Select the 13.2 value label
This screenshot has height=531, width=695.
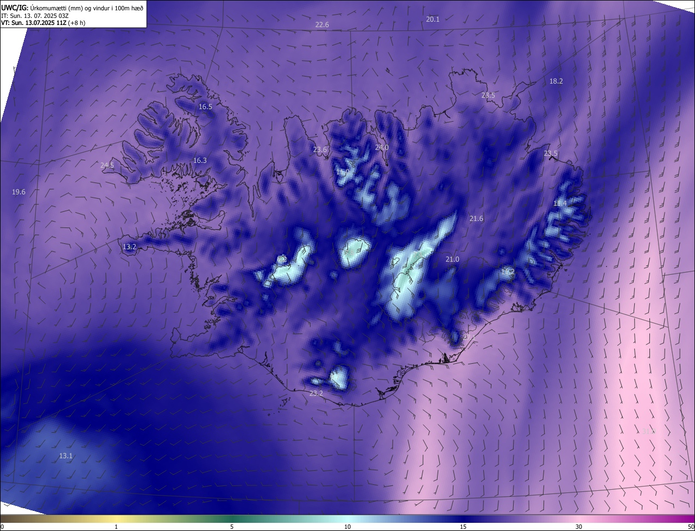[129, 246]
